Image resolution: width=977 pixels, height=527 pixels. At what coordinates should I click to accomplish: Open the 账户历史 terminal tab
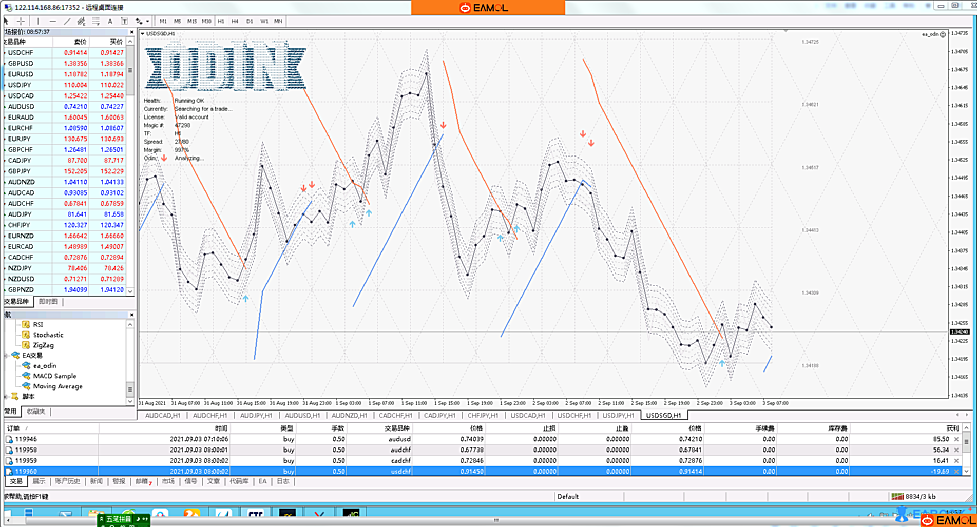tap(67, 481)
